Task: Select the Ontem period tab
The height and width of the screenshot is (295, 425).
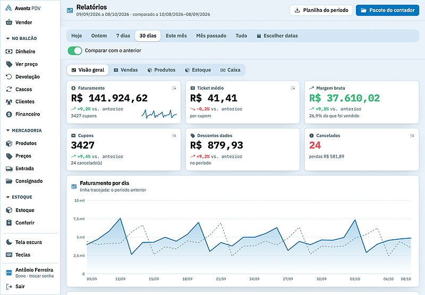Action: pos(99,36)
